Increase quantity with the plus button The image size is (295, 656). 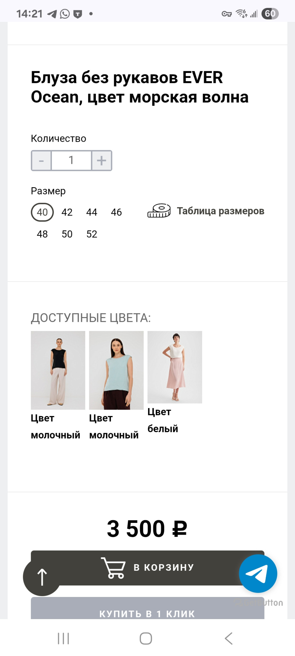click(101, 161)
